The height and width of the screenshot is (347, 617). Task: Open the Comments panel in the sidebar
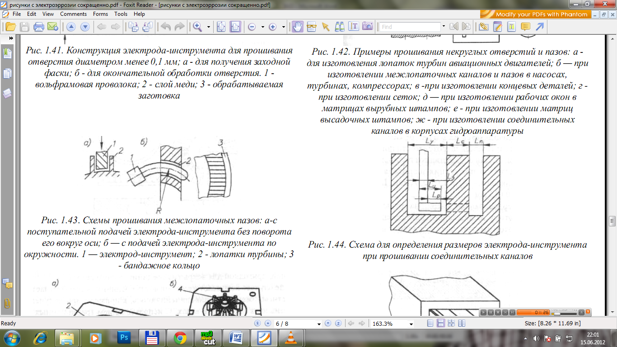coord(7,283)
